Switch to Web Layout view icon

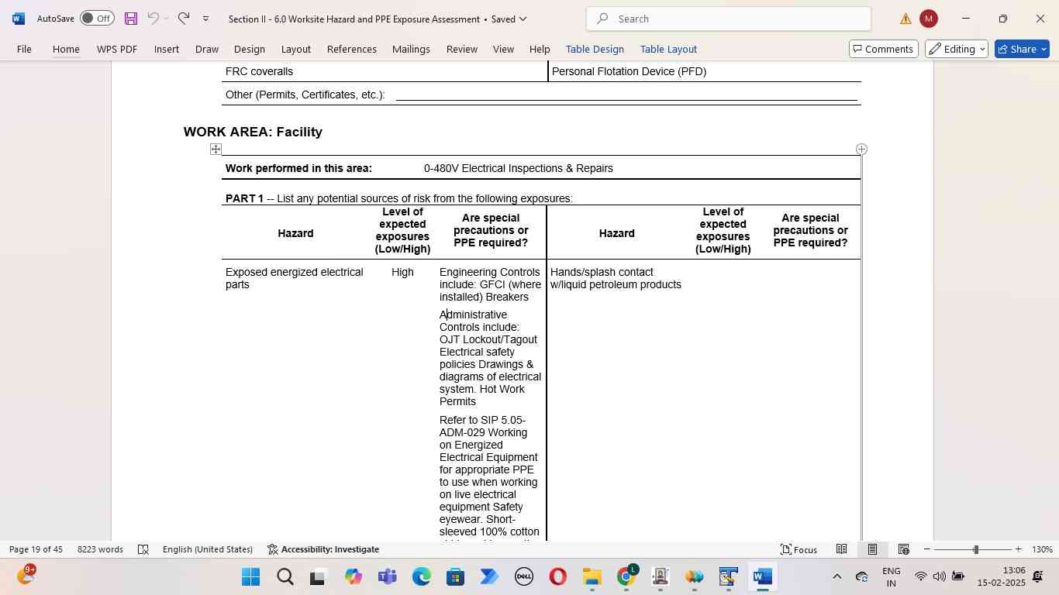tap(903, 549)
